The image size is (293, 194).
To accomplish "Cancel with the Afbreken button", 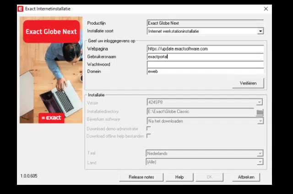I will [x=246, y=177].
